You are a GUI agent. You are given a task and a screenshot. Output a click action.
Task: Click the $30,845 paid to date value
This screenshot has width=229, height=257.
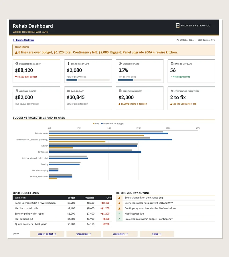pos(76,97)
